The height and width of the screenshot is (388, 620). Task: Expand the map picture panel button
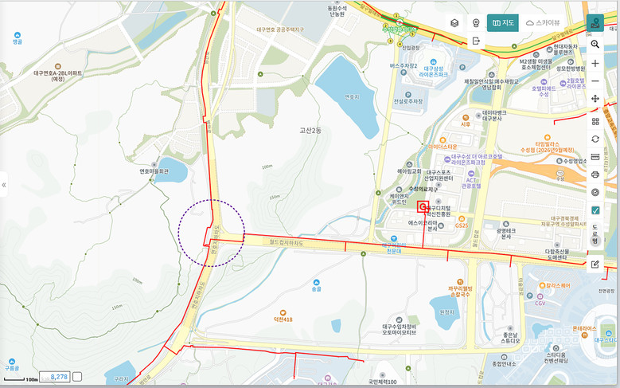coord(595,23)
